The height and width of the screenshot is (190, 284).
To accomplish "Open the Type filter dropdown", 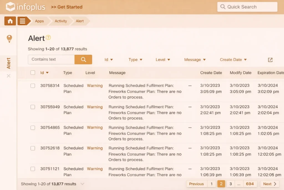I will coord(135,60).
